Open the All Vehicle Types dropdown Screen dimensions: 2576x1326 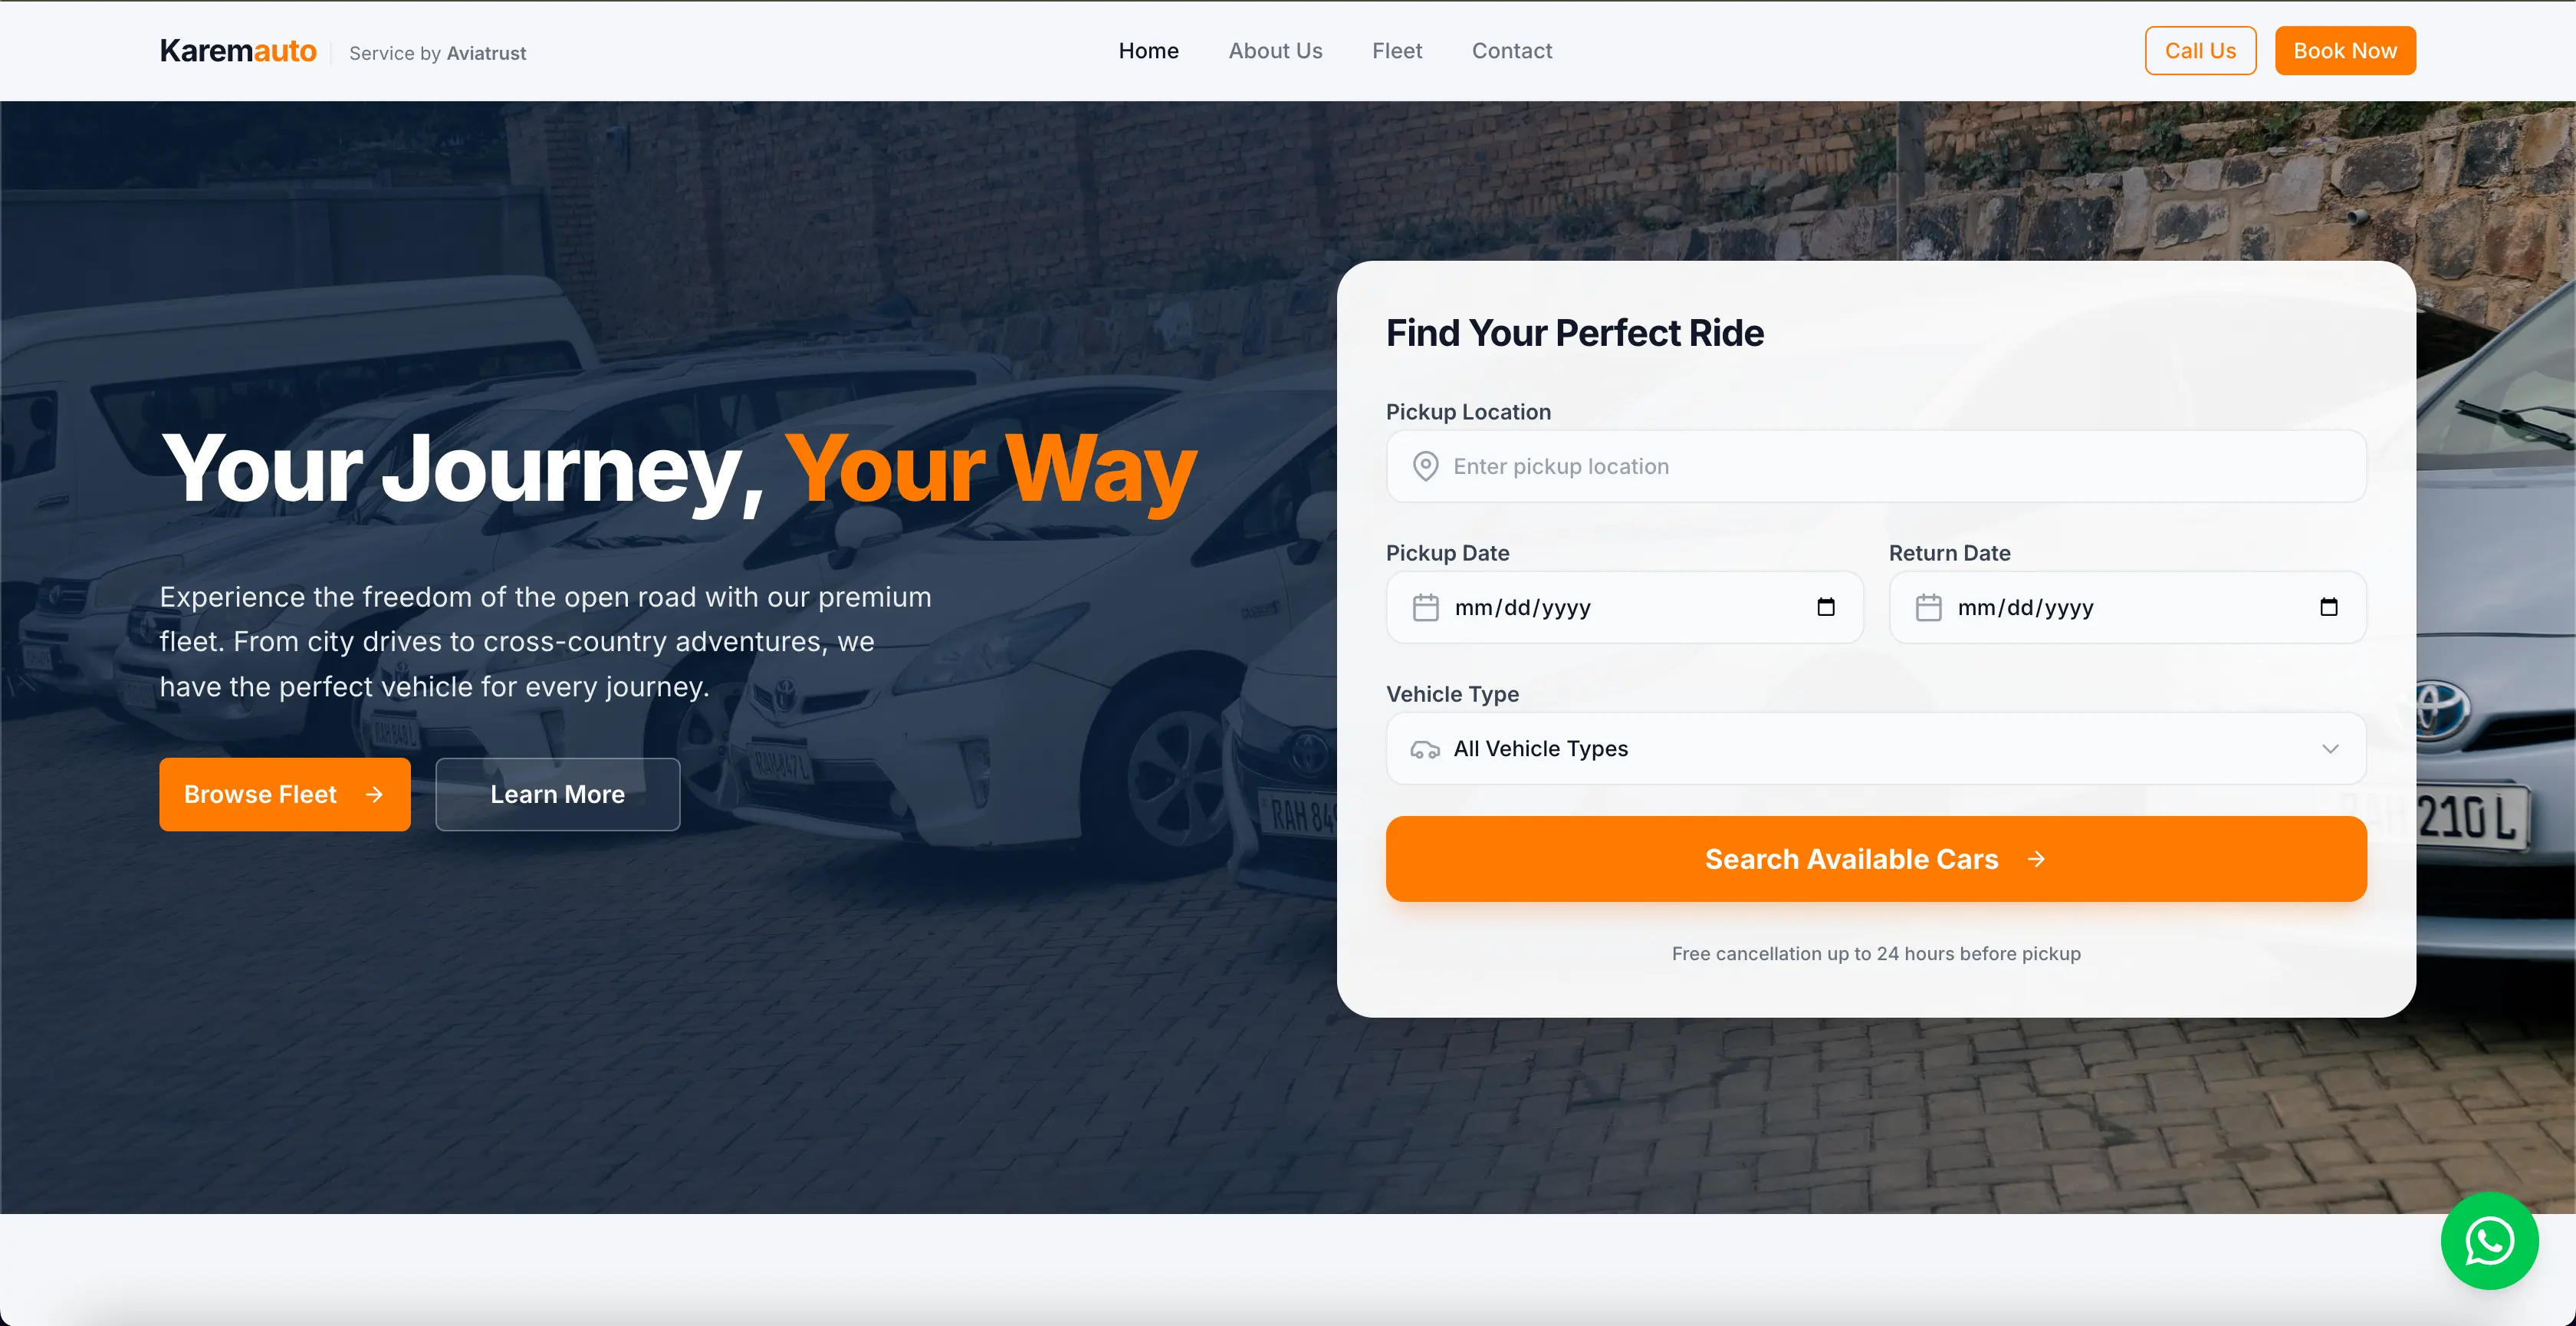[1876, 749]
